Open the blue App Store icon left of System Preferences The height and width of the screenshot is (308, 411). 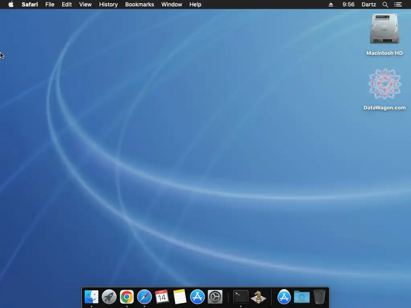[197, 297]
